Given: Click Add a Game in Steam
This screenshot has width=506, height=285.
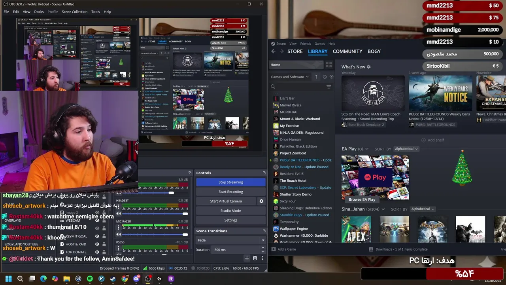Looking at the screenshot, I should [x=283, y=249].
